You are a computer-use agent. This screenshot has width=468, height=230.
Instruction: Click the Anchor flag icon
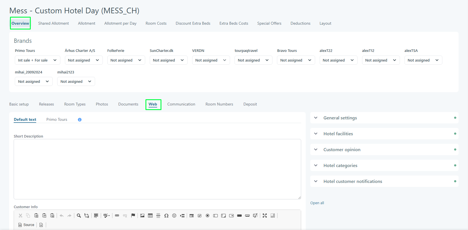[133, 216]
